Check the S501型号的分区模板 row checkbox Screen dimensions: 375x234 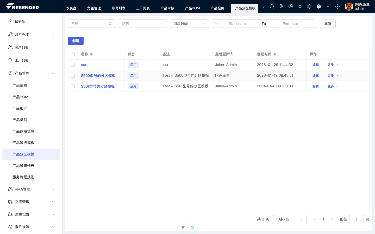[x=73, y=86]
